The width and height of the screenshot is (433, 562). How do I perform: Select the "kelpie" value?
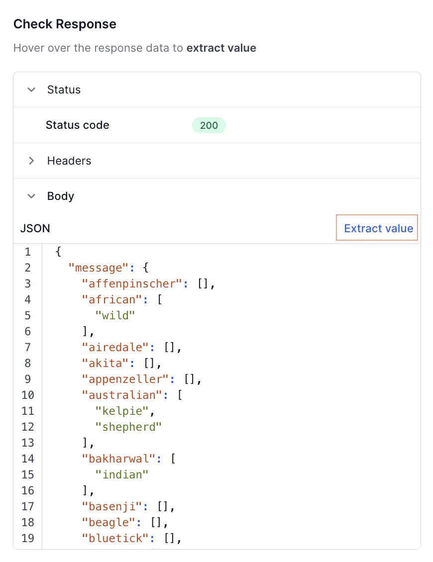click(121, 411)
